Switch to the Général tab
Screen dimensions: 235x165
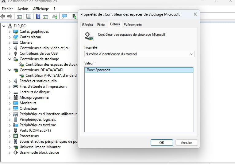[88, 25]
